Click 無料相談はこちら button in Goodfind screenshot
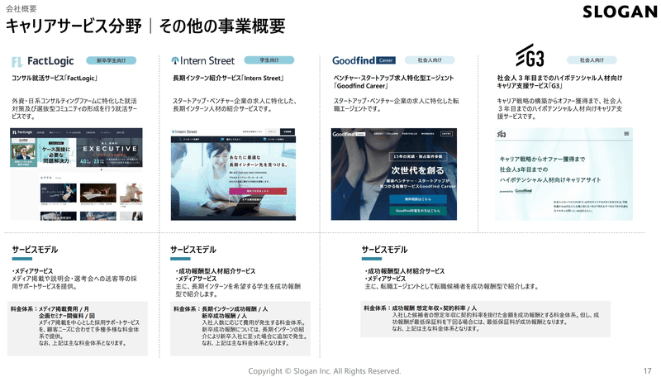661x377 pixels. click(x=418, y=199)
